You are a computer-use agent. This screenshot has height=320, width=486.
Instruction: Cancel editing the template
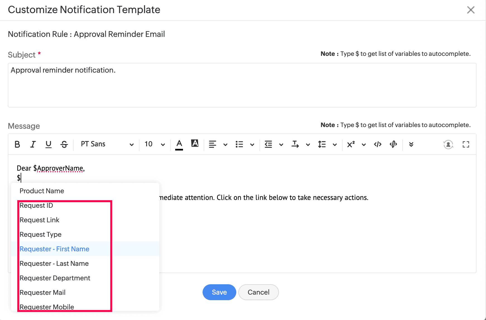(x=258, y=292)
